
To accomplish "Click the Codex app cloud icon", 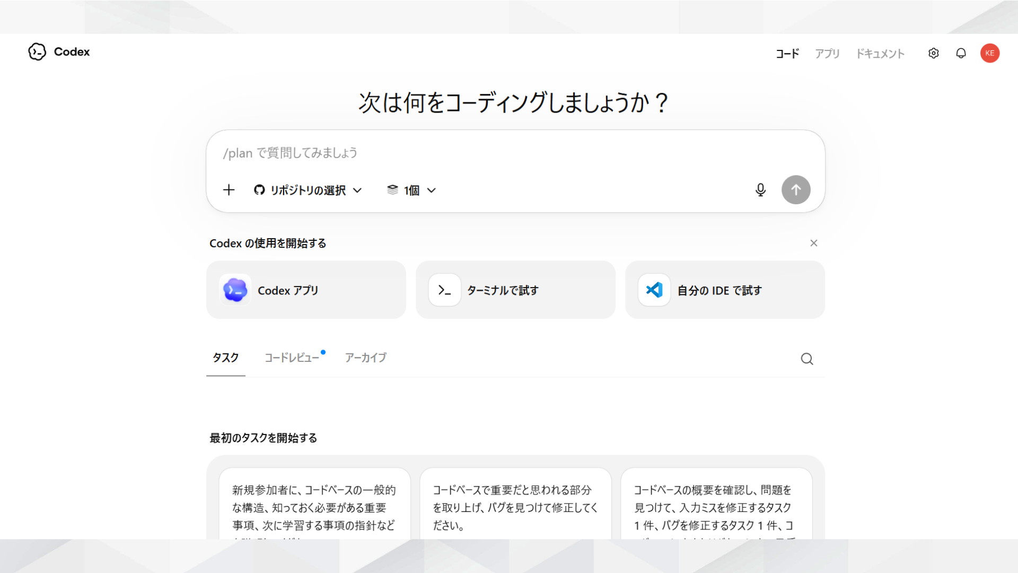I will 235,290.
